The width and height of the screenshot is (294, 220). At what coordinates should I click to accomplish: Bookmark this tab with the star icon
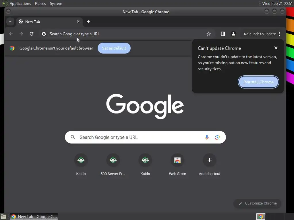(x=208, y=34)
